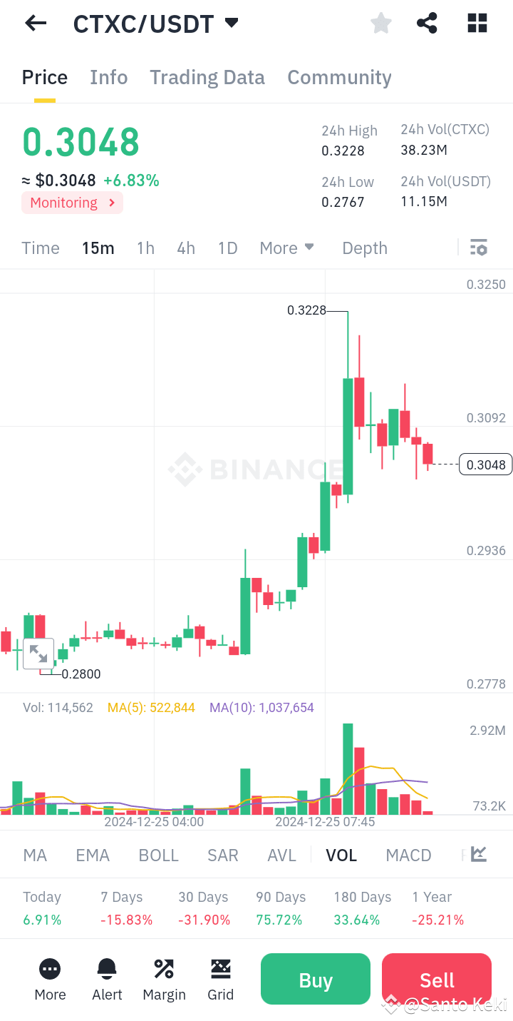Open the markets grid icon top right
This screenshot has width=513, height=1021.
click(476, 23)
